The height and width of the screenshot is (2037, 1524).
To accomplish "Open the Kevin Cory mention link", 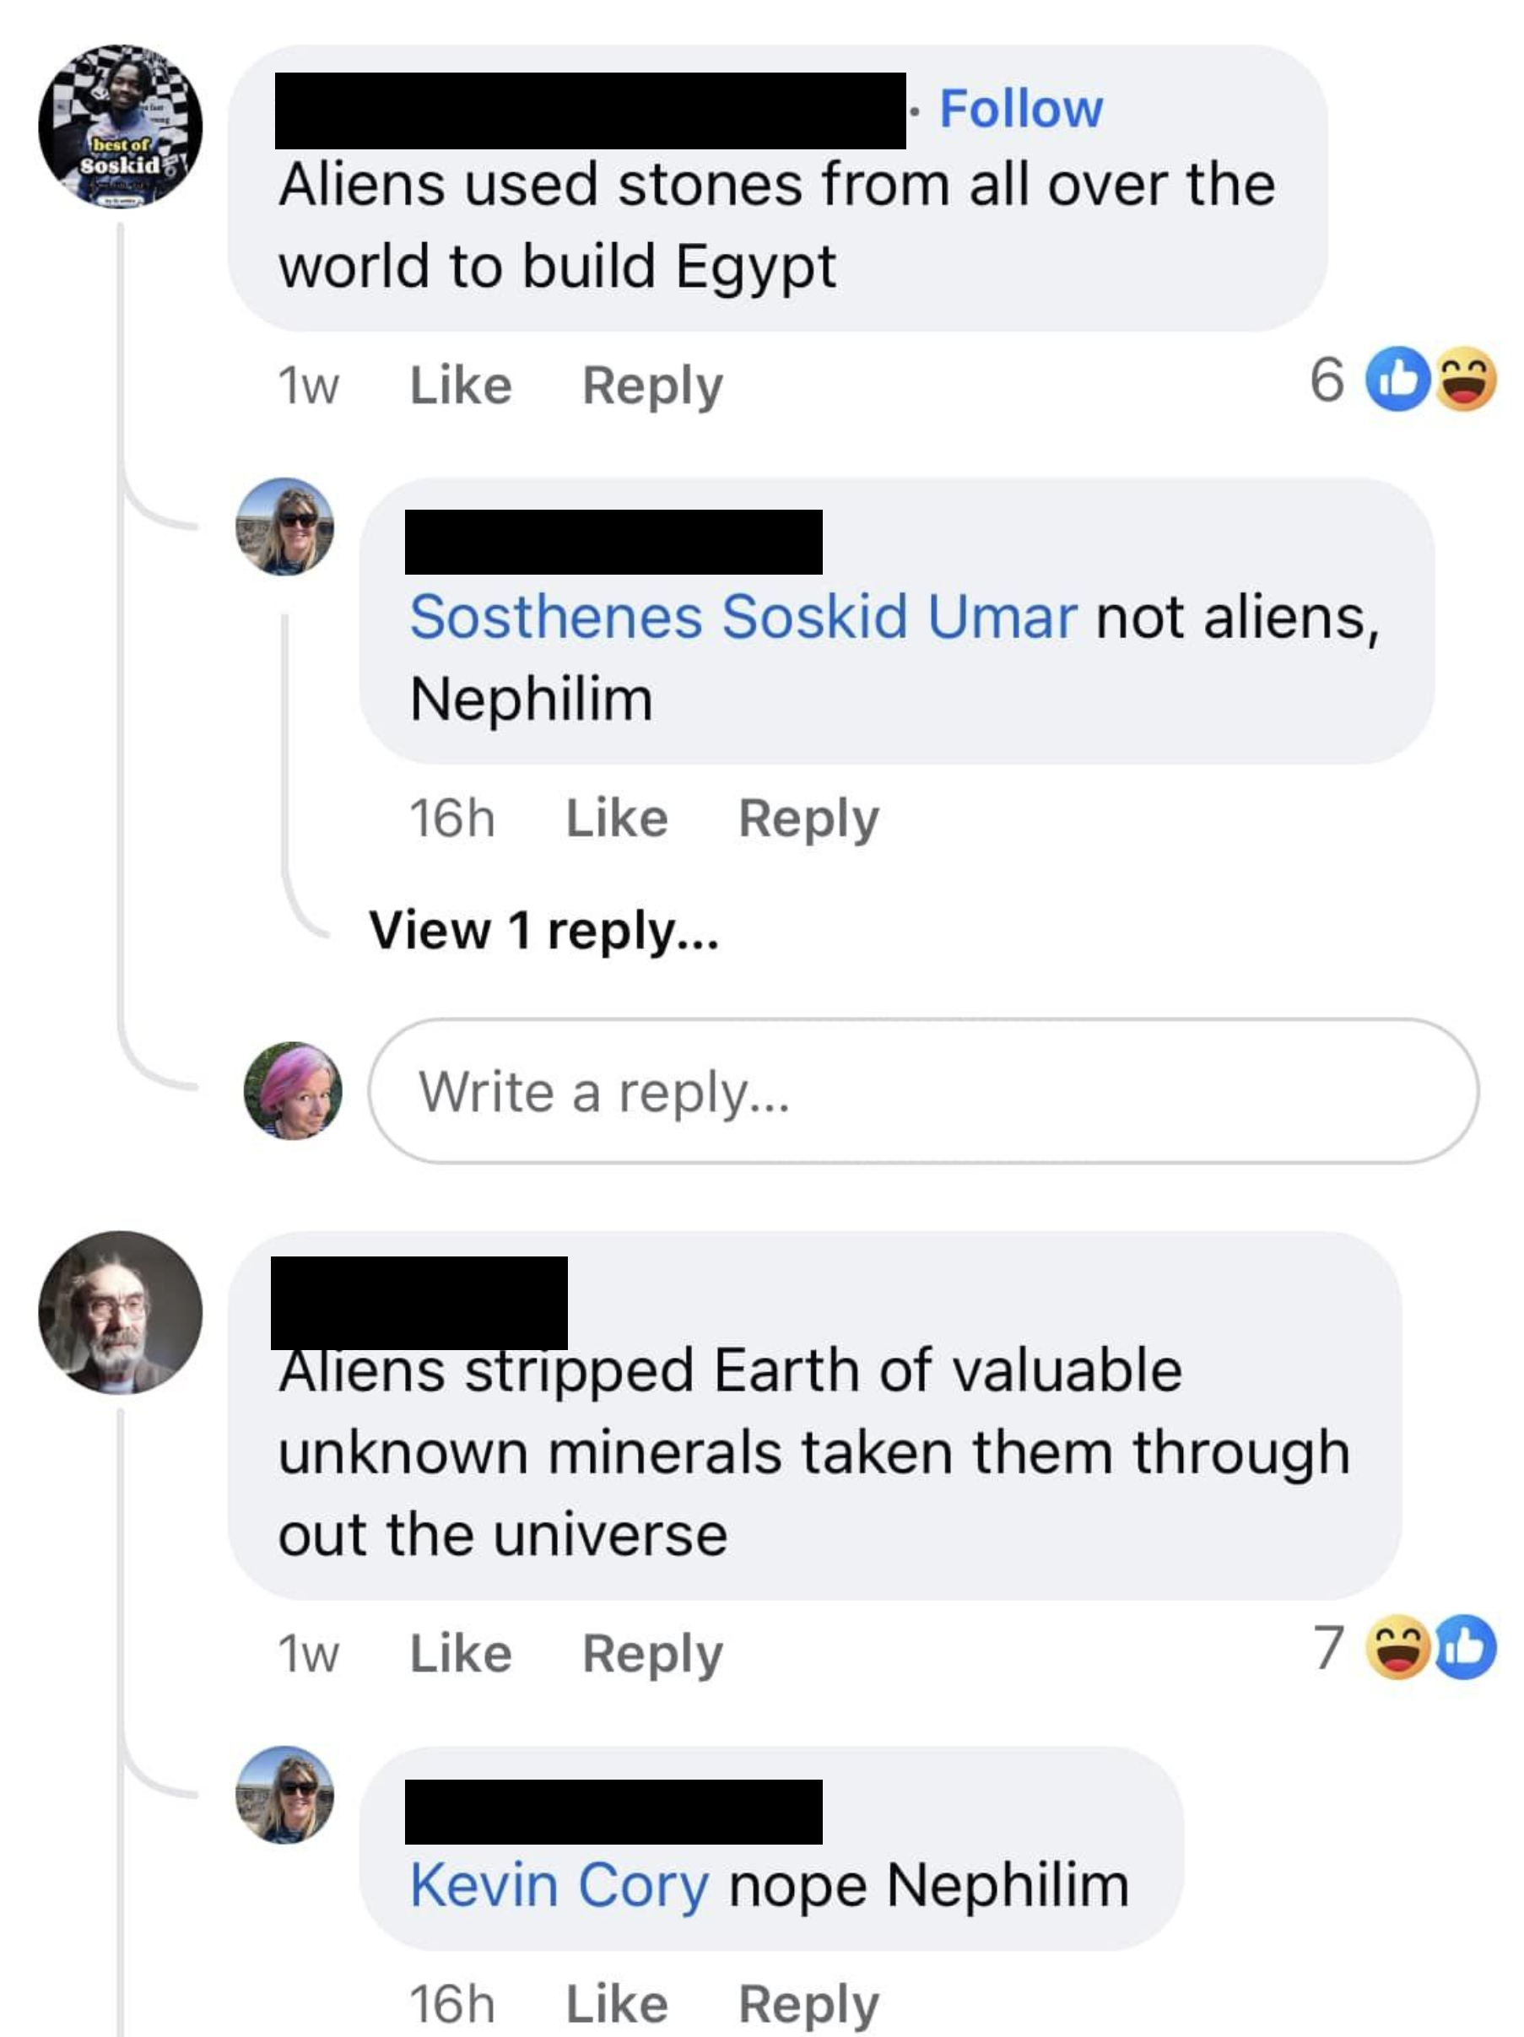I will click(x=559, y=1885).
